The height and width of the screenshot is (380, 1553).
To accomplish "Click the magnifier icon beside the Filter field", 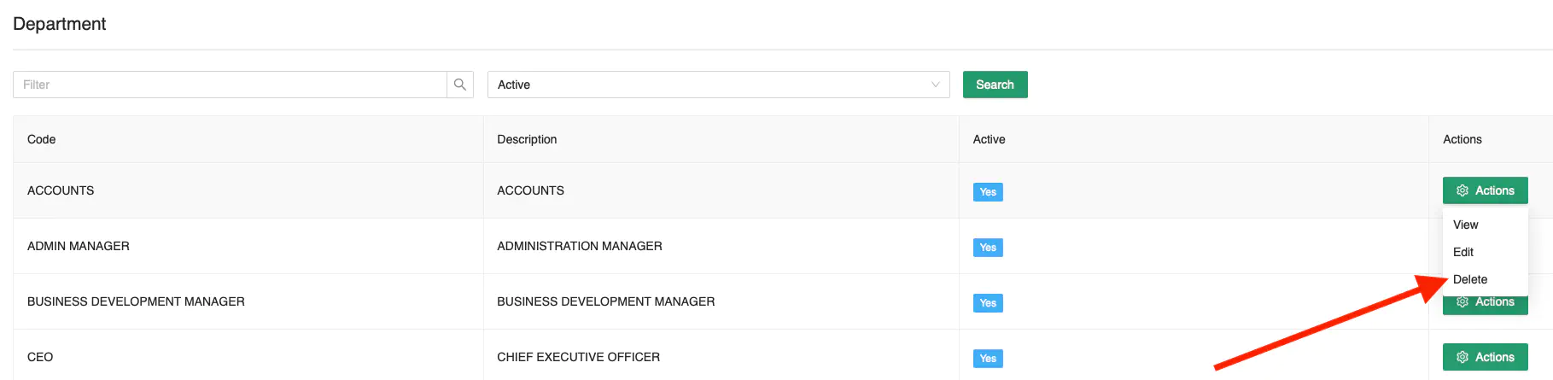I will (459, 85).
